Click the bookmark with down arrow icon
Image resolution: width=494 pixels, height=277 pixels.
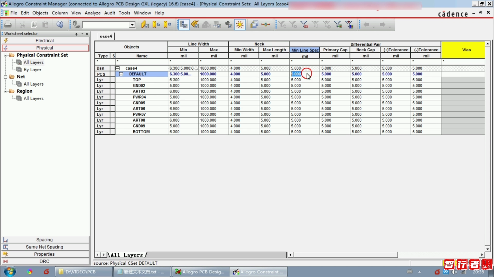click(x=156, y=24)
